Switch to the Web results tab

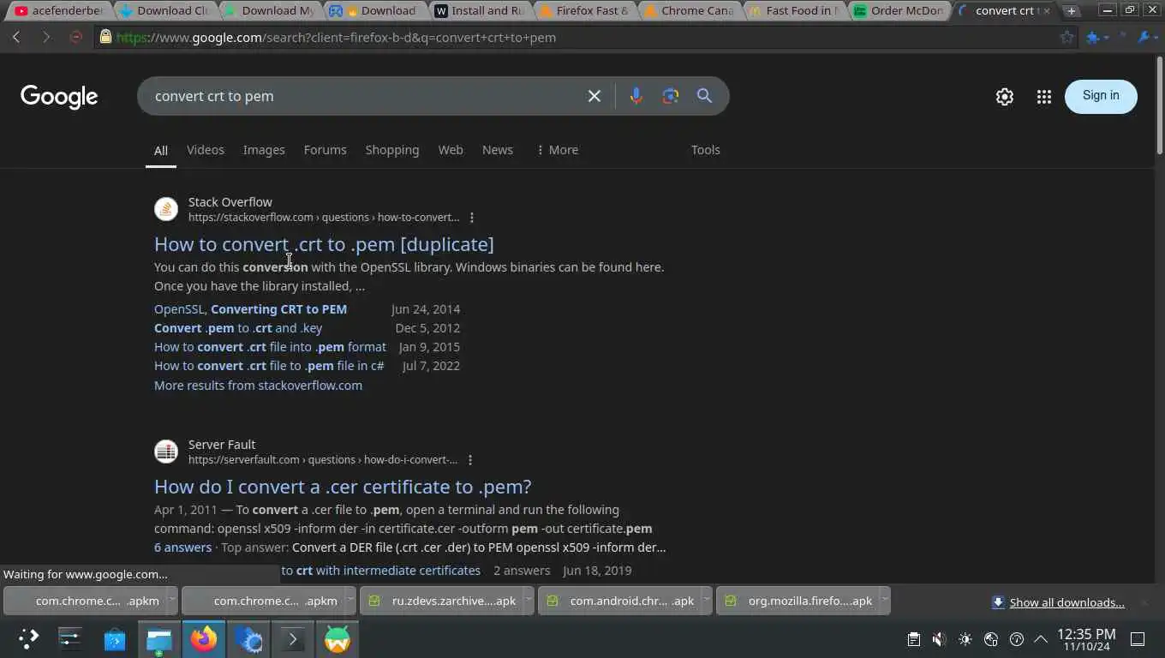click(x=451, y=150)
